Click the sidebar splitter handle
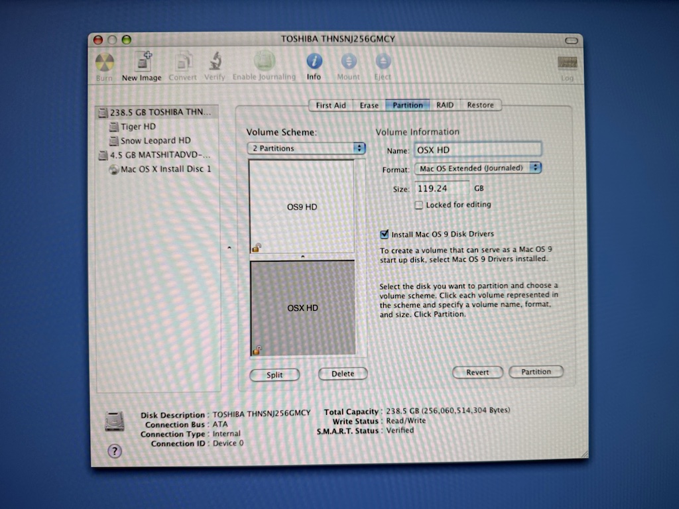 coord(229,248)
